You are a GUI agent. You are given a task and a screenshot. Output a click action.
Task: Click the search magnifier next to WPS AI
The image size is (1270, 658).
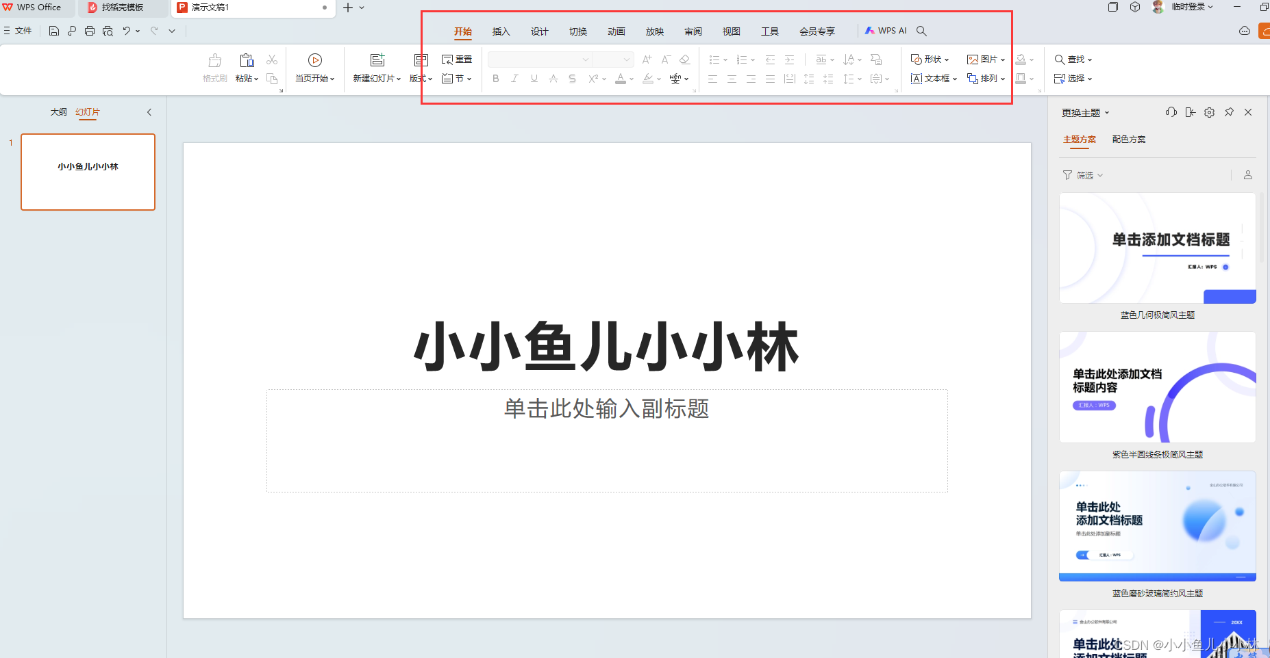click(922, 31)
